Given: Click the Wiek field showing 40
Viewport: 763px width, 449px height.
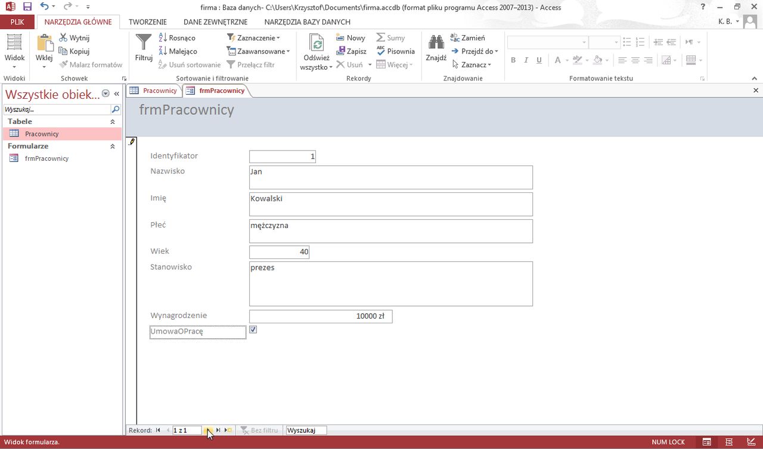Looking at the screenshot, I should tap(280, 252).
